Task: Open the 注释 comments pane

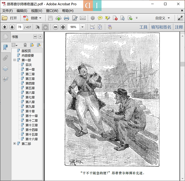Action: (x=179, y=27)
